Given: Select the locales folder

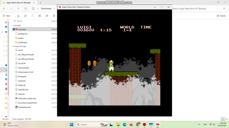Looking at the screenshot, I should [x=21, y=38].
